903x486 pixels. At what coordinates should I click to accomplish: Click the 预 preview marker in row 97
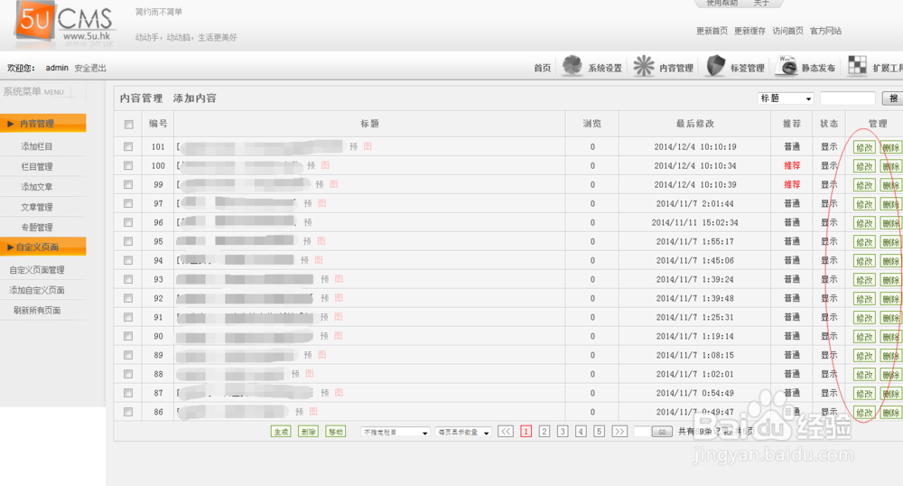coord(308,203)
